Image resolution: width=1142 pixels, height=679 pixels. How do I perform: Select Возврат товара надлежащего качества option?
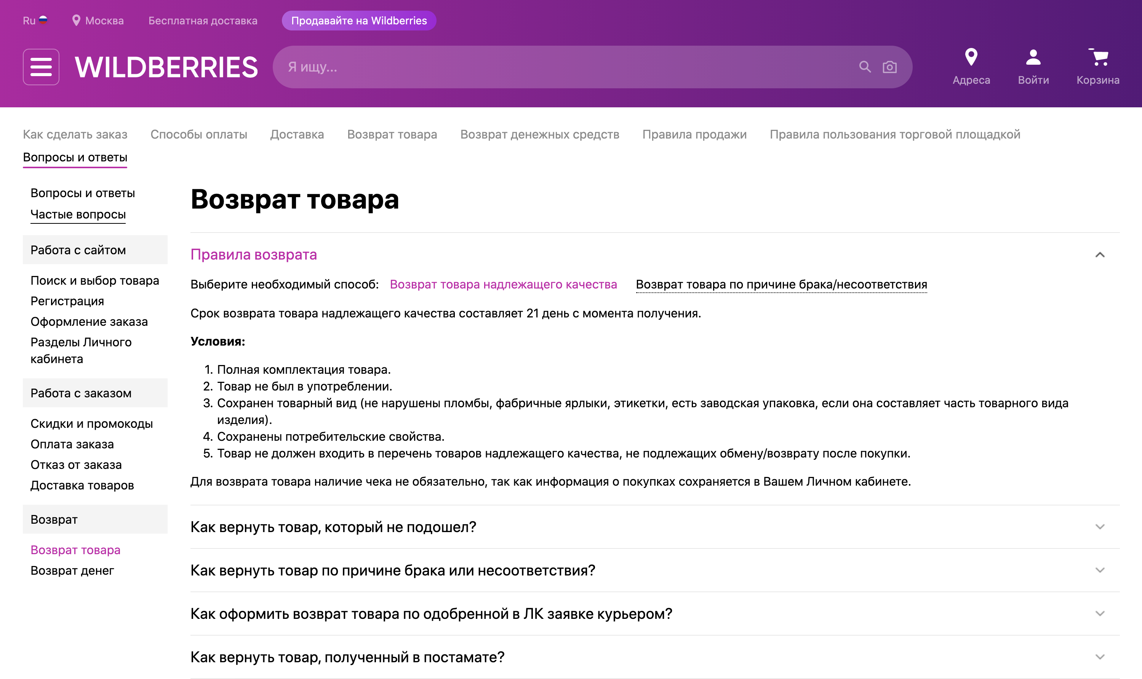point(503,285)
